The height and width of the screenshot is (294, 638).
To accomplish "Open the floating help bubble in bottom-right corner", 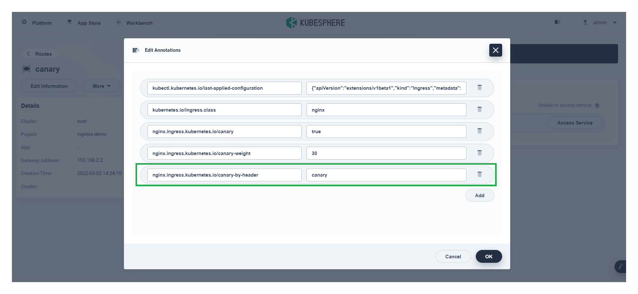I will pos(620,267).
